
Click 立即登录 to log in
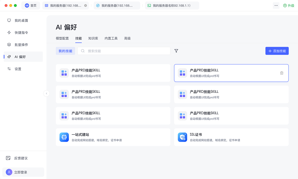(x=23, y=172)
